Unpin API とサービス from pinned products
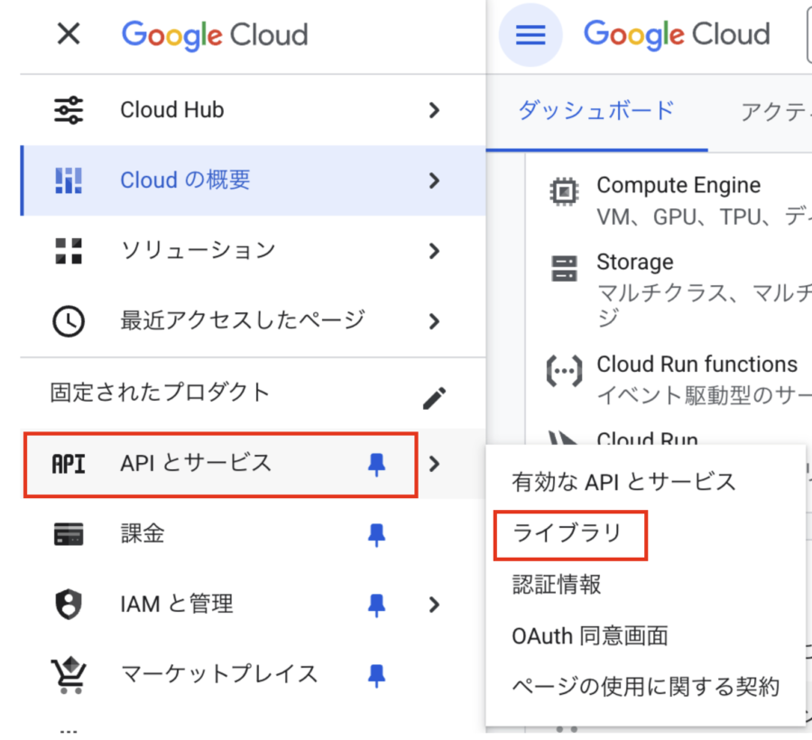Viewport: 812px width, 740px height. 376,464
